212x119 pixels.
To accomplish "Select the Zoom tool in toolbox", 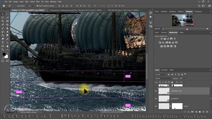I will coord(3,50).
